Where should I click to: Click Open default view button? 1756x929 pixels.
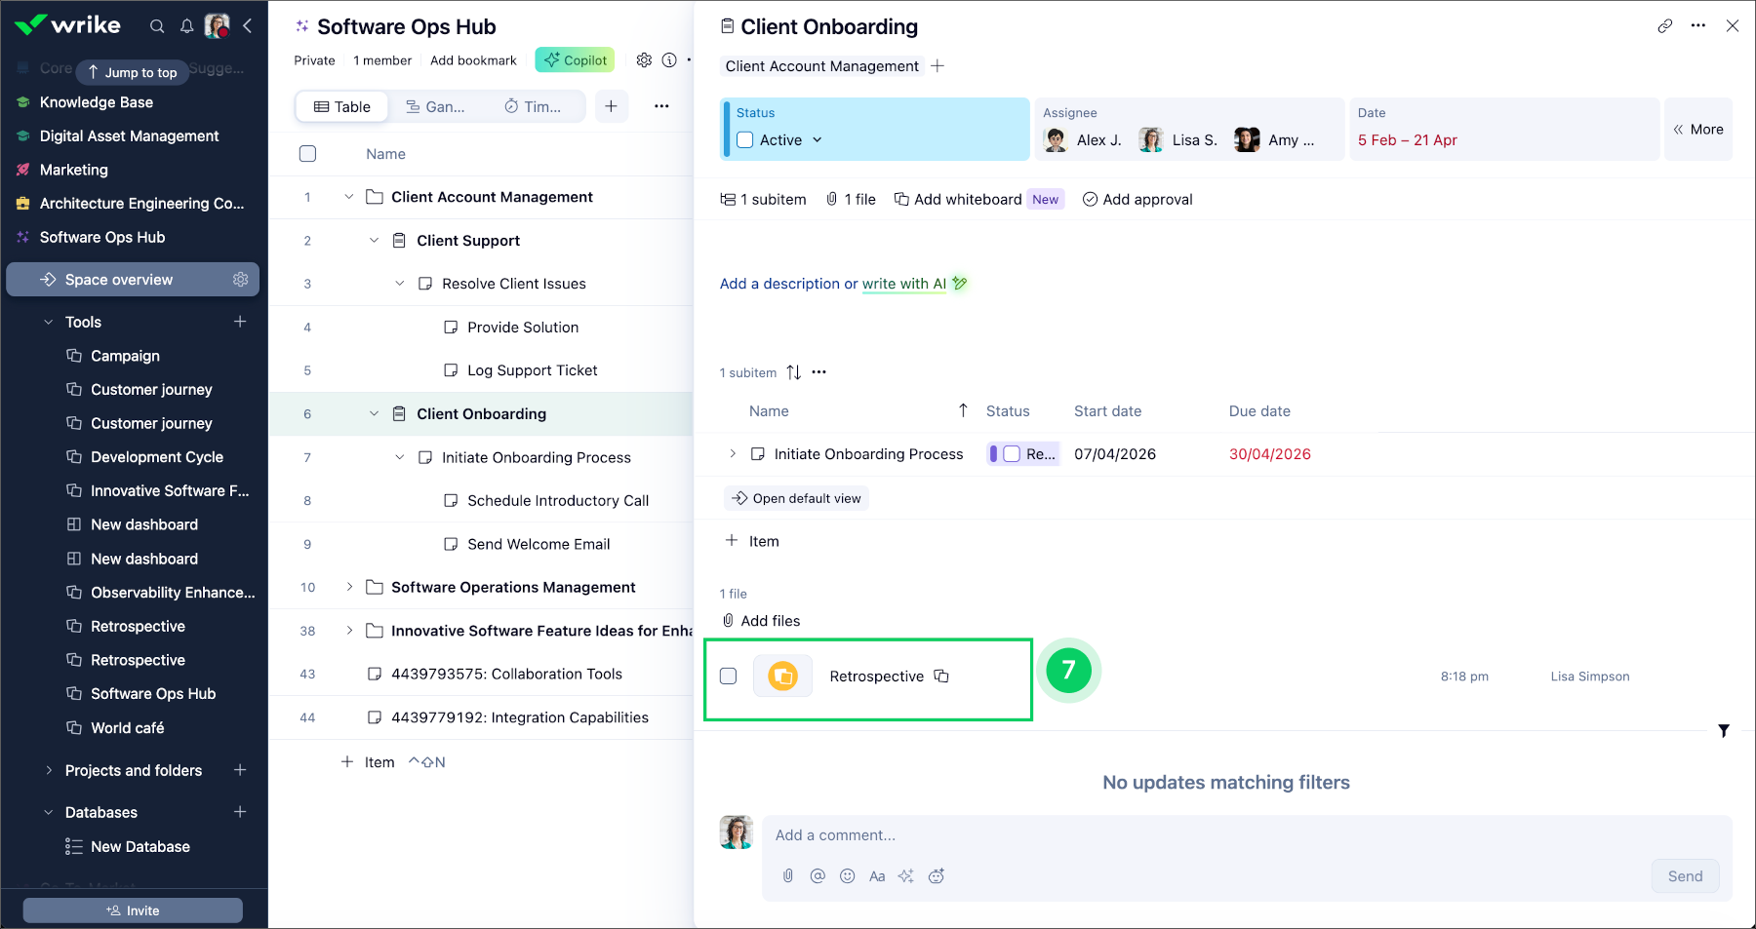click(796, 498)
